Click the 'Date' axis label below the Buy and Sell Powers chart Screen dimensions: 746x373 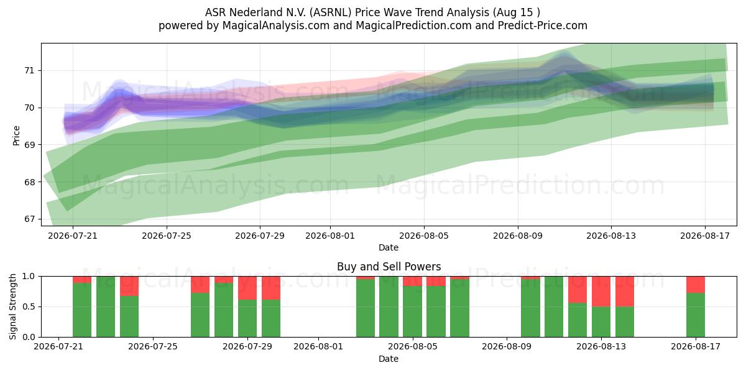(389, 359)
